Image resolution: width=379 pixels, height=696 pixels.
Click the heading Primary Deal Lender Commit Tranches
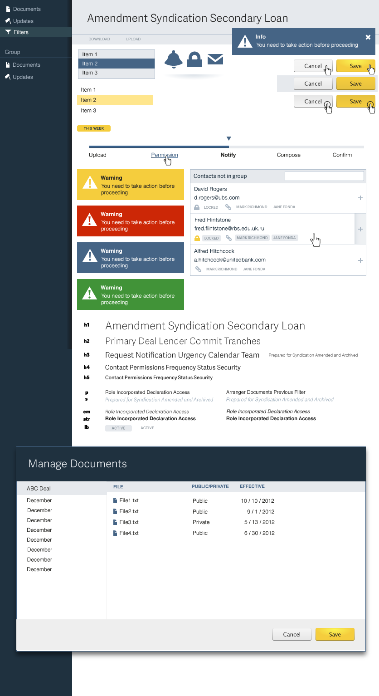pos(183,341)
